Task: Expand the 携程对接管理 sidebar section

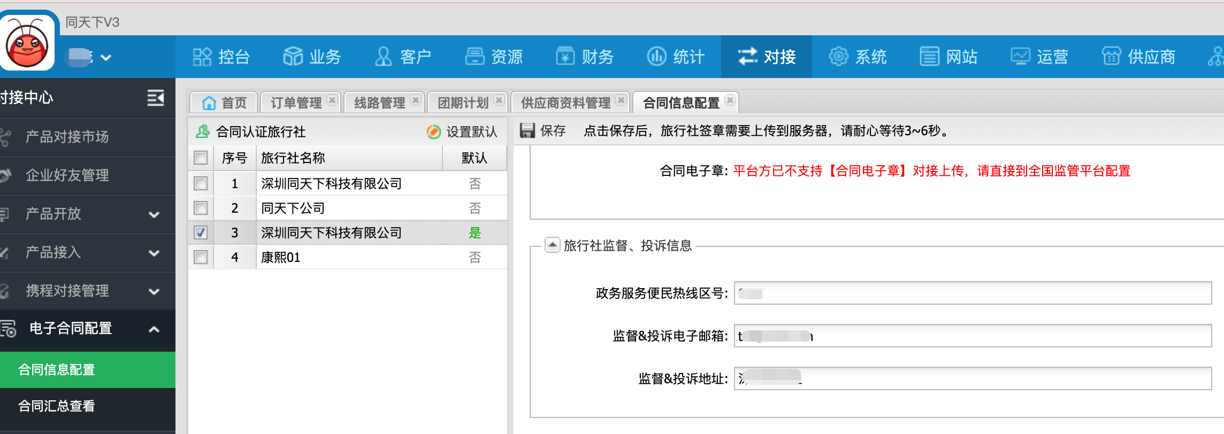Action: coord(154,291)
